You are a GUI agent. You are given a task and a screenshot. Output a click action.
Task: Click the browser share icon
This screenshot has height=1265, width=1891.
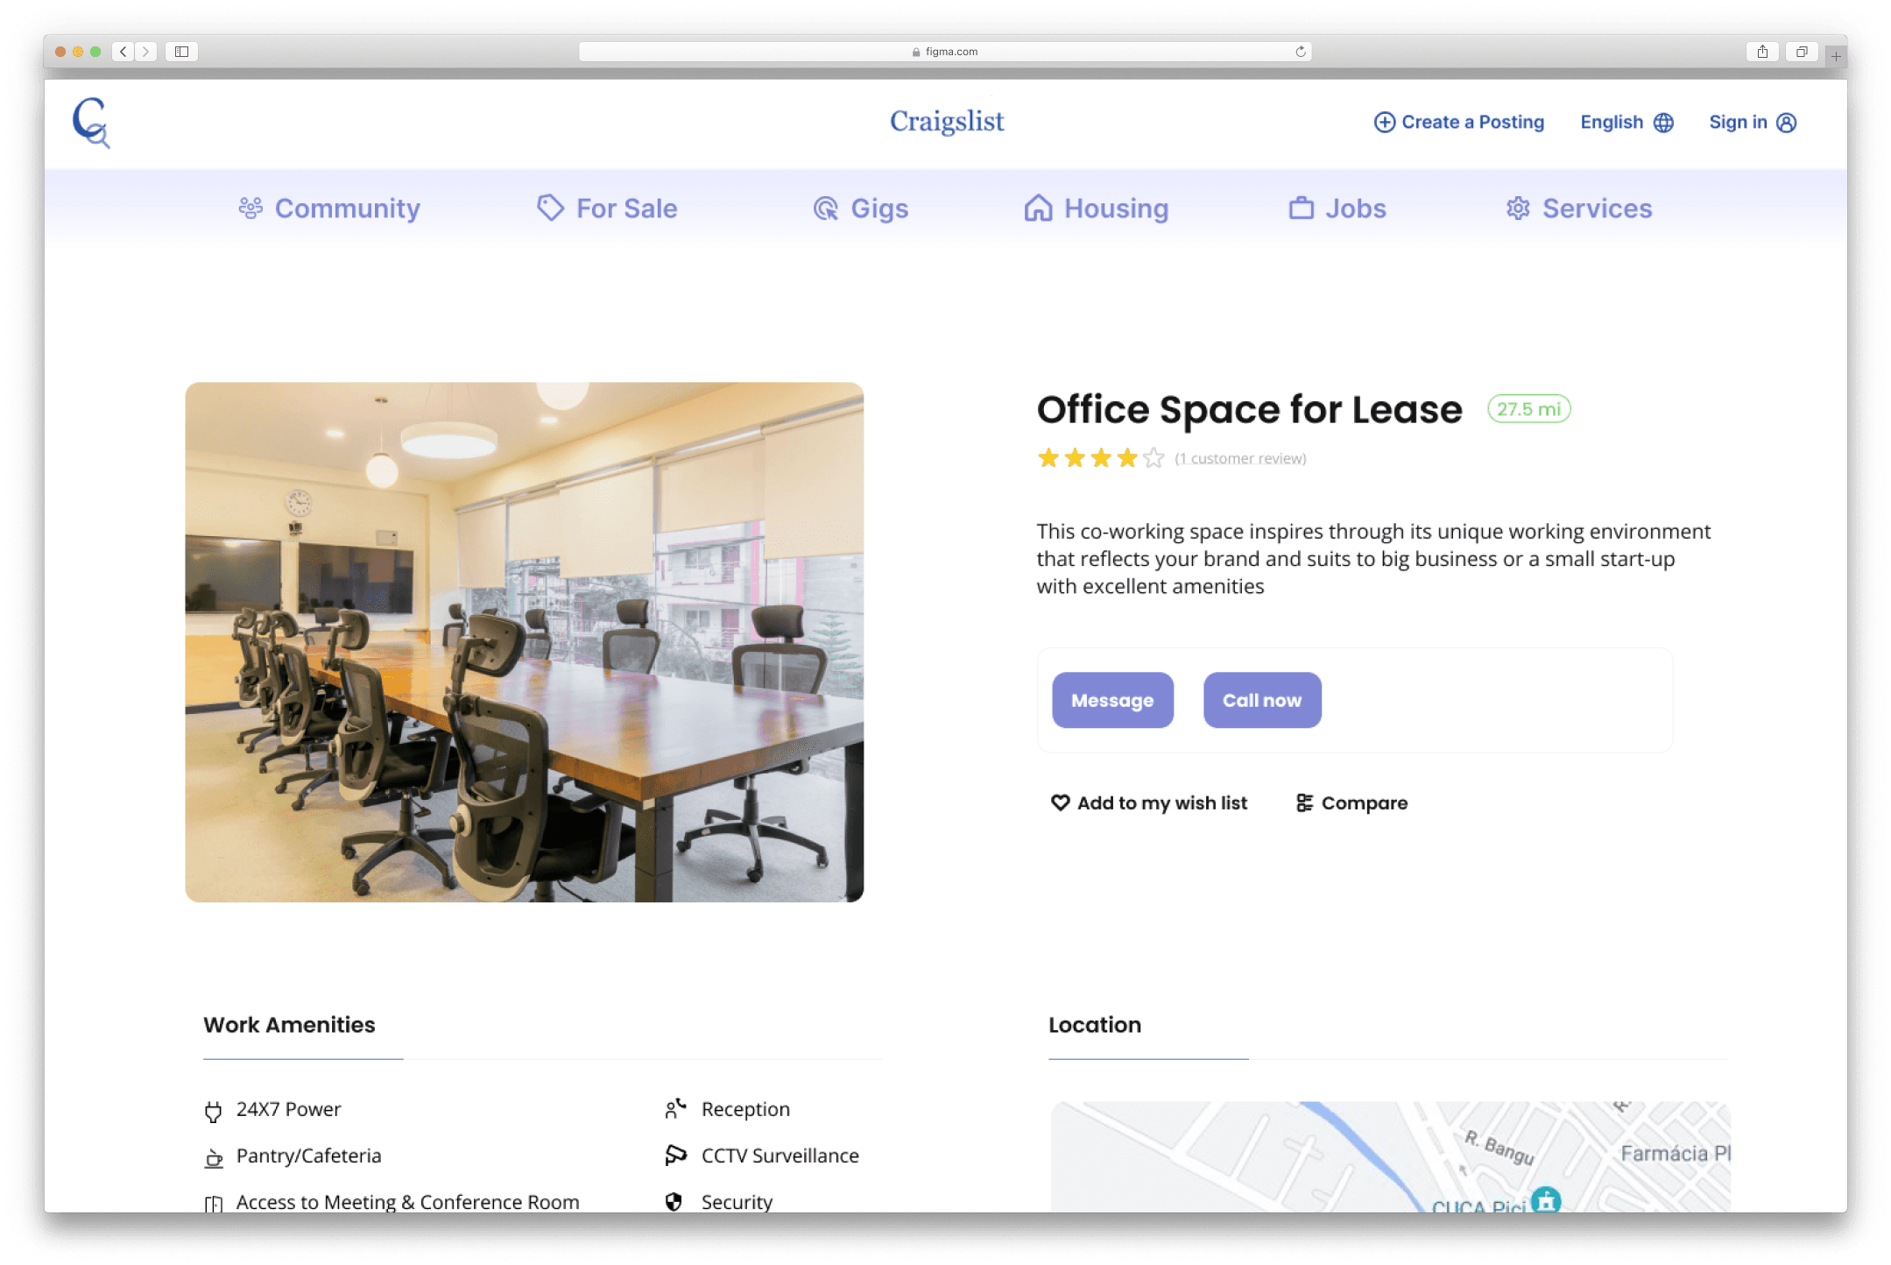1762,52
